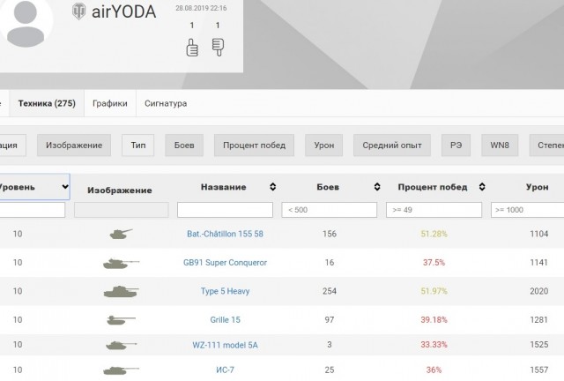
Task: Click the Название filter input
Action: (225, 210)
